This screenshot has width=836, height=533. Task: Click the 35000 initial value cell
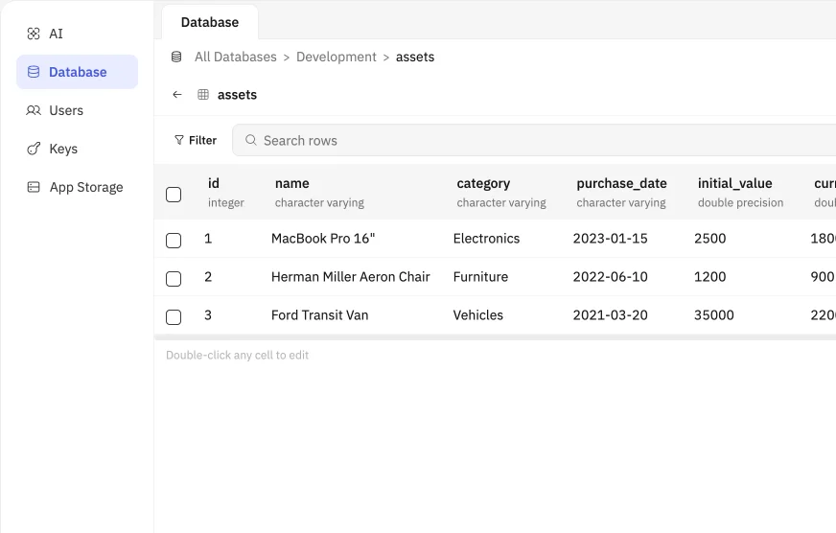click(x=714, y=315)
